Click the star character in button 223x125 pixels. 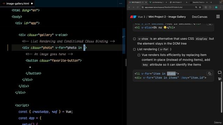pyautogui.click(x=30, y=67)
